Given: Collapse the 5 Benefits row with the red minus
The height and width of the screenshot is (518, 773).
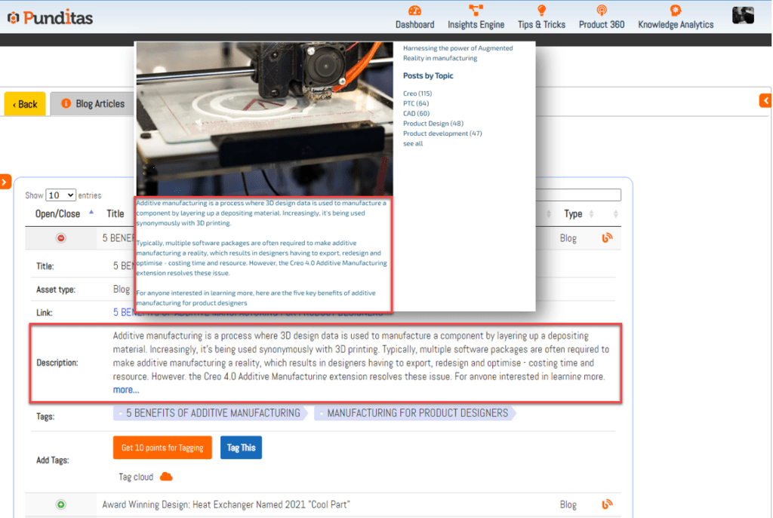Looking at the screenshot, I should [x=61, y=238].
